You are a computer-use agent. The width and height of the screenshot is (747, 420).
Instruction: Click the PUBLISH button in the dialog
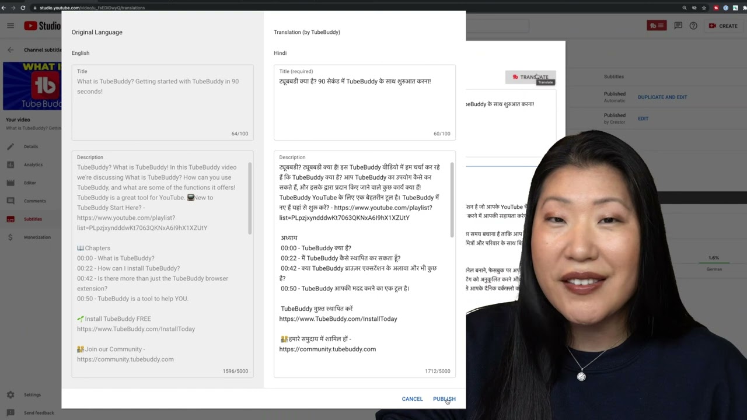pyautogui.click(x=444, y=399)
